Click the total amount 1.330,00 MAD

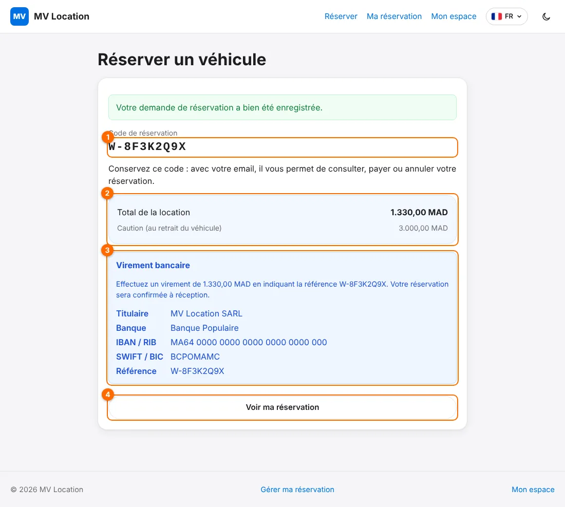[x=419, y=212]
